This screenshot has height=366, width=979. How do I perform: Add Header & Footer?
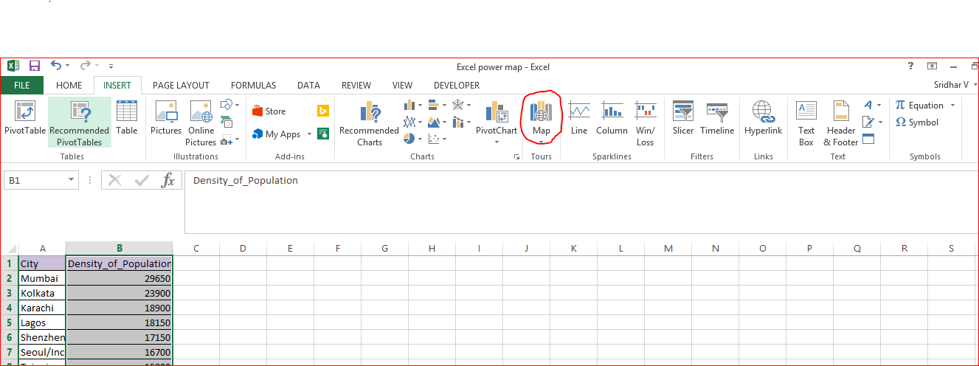click(841, 123)
